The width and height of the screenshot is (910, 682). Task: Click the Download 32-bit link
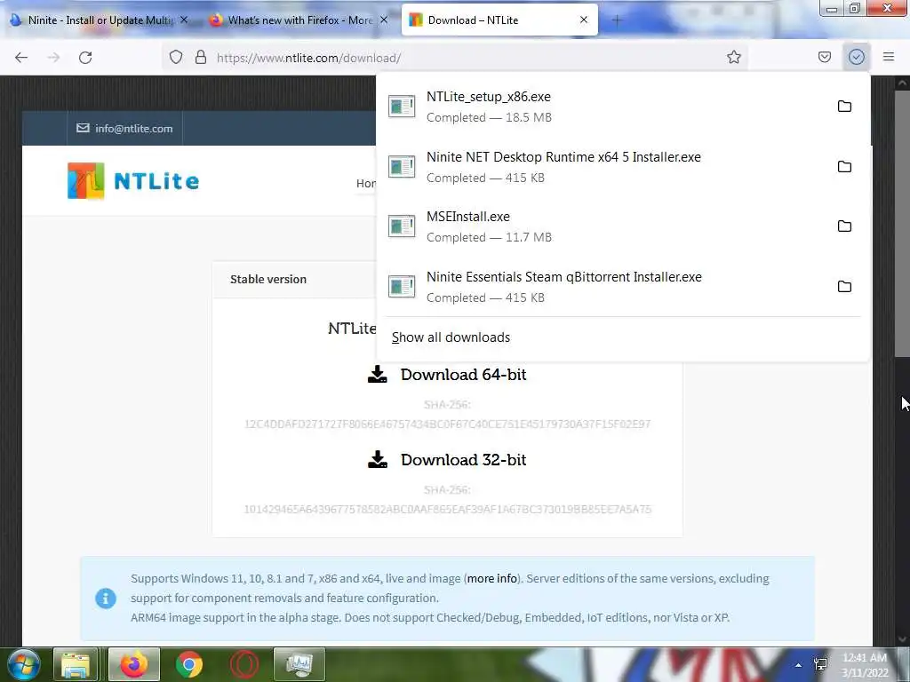(447, 460)
